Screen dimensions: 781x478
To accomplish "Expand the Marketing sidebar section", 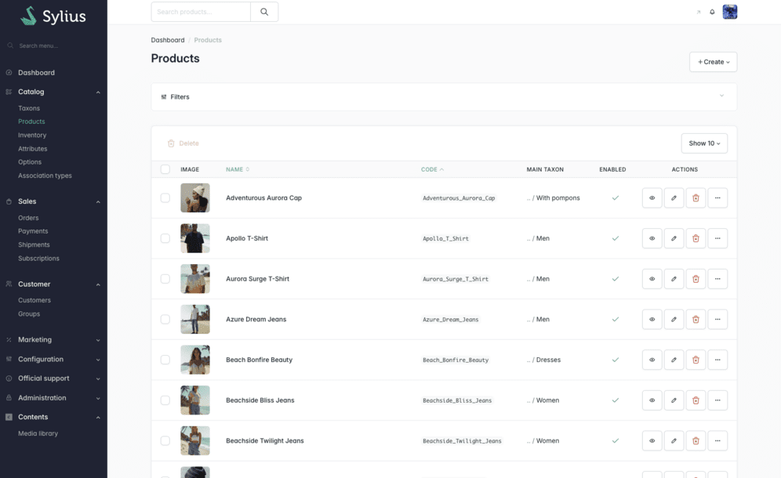I will point(53,339).
